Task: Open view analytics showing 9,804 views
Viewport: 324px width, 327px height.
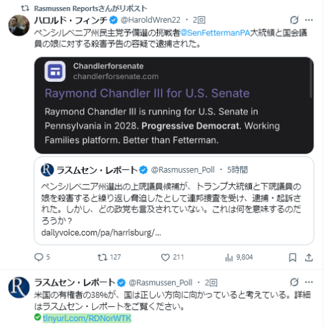Action: [x=229, y=258]
